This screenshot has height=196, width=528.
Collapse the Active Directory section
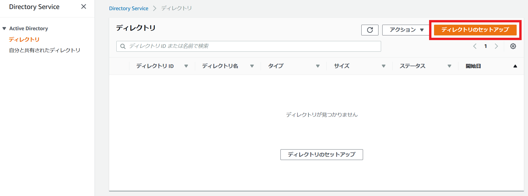pos(4,28)
